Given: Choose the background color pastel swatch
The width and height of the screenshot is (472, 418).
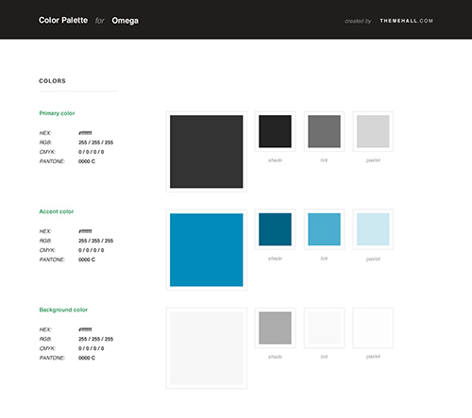Looking at the screenshot, I should coord(373,327).
